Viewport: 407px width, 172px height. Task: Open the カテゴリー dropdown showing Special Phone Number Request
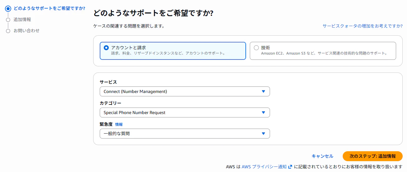[185, 112]
